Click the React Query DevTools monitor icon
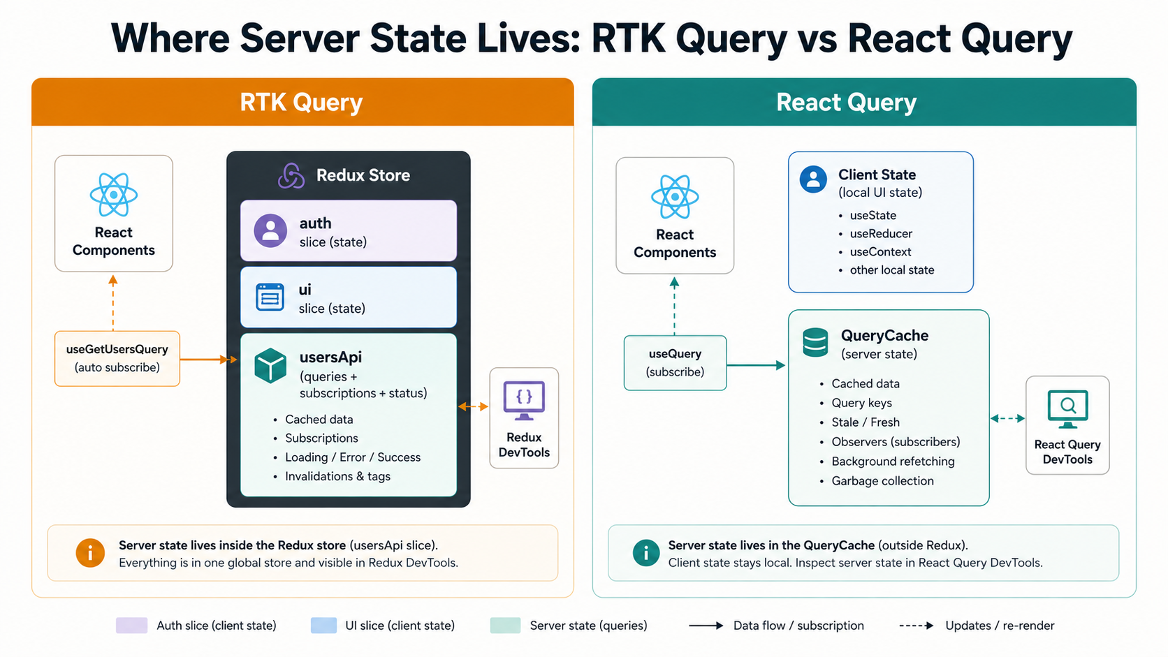The height and width of the screenshot is (657, 1168). click(x=1067, y=409)
